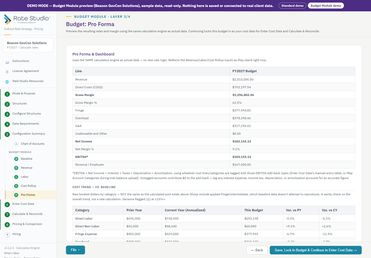Select step 1 Mode & Purpose badge

coord(7,94)
